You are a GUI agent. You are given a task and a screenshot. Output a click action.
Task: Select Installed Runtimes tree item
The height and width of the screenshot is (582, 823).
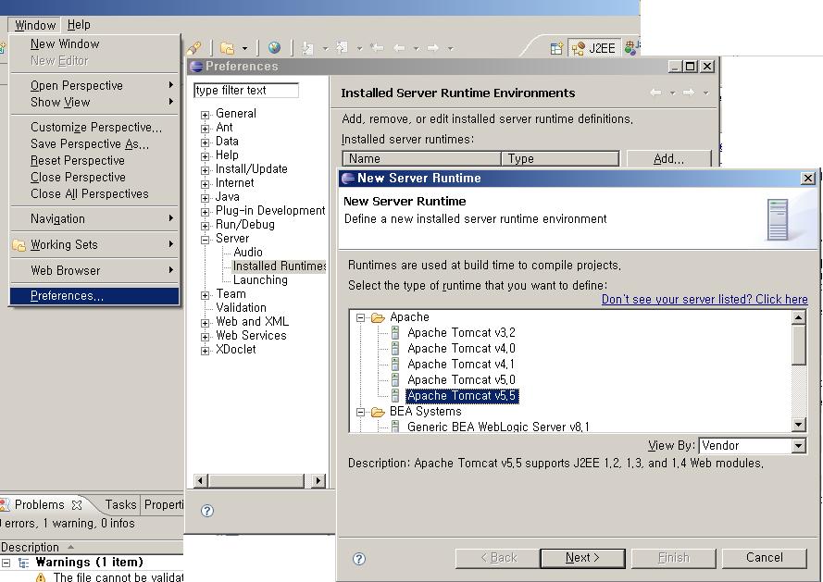(279, 266)
